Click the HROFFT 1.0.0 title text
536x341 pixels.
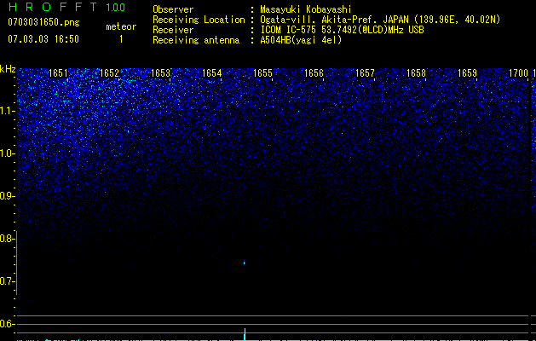pos(66,7)
